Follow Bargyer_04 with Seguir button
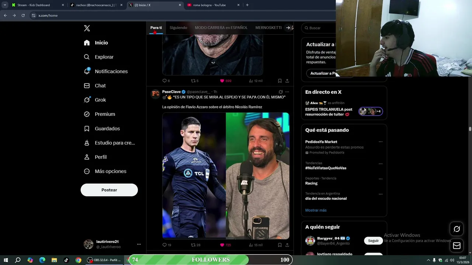This screenshot has height=265, width=472. point(373,241)
